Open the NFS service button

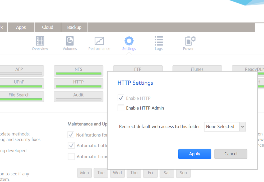coord(78,71)
